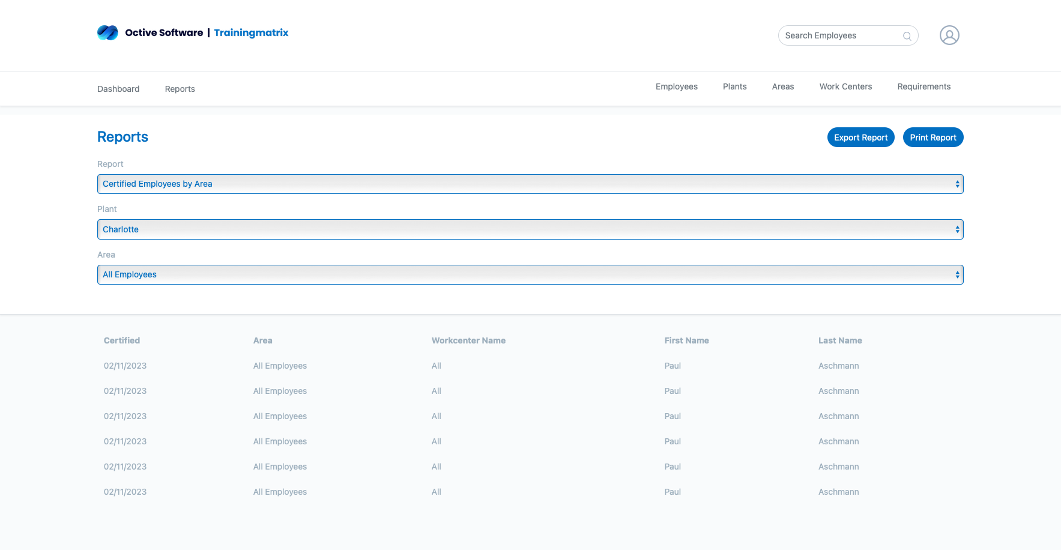Expand the Plant dropdown showing Charlotte
Viewport: 1061px width, 550px height.
(x=530, y=229)
